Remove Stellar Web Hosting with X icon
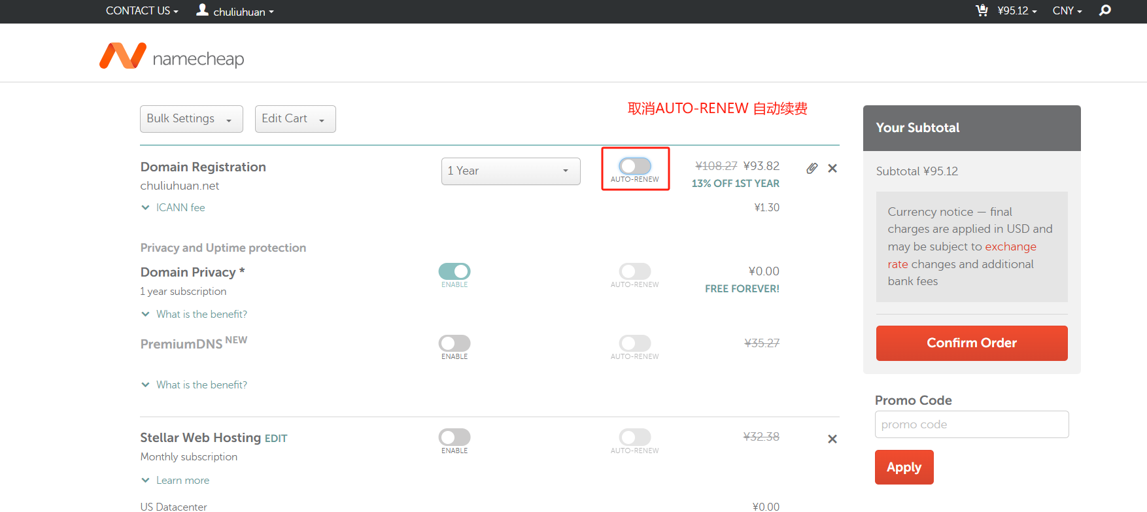This screenshot has height=512, width=1147. click(832, 439)
